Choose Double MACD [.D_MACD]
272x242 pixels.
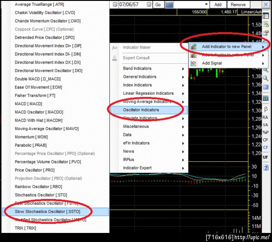click(38, 79)
